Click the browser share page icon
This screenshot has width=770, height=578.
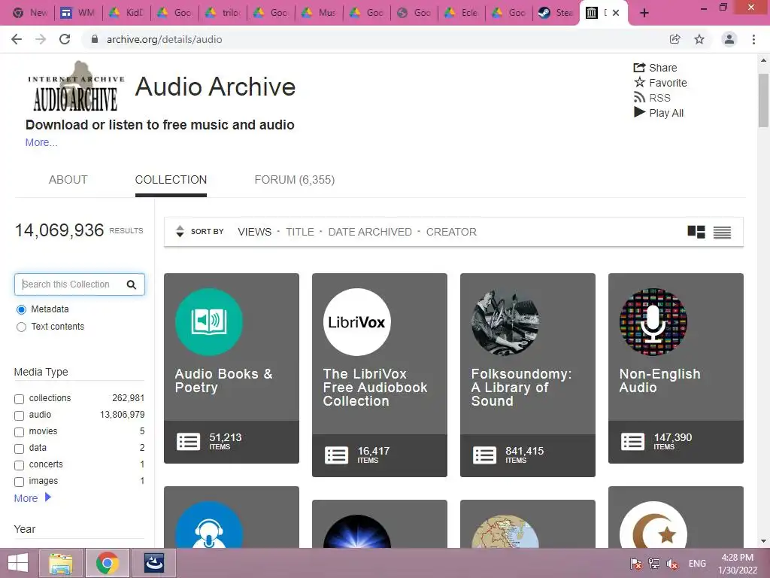pyautogui.click(x=675, y=39)
